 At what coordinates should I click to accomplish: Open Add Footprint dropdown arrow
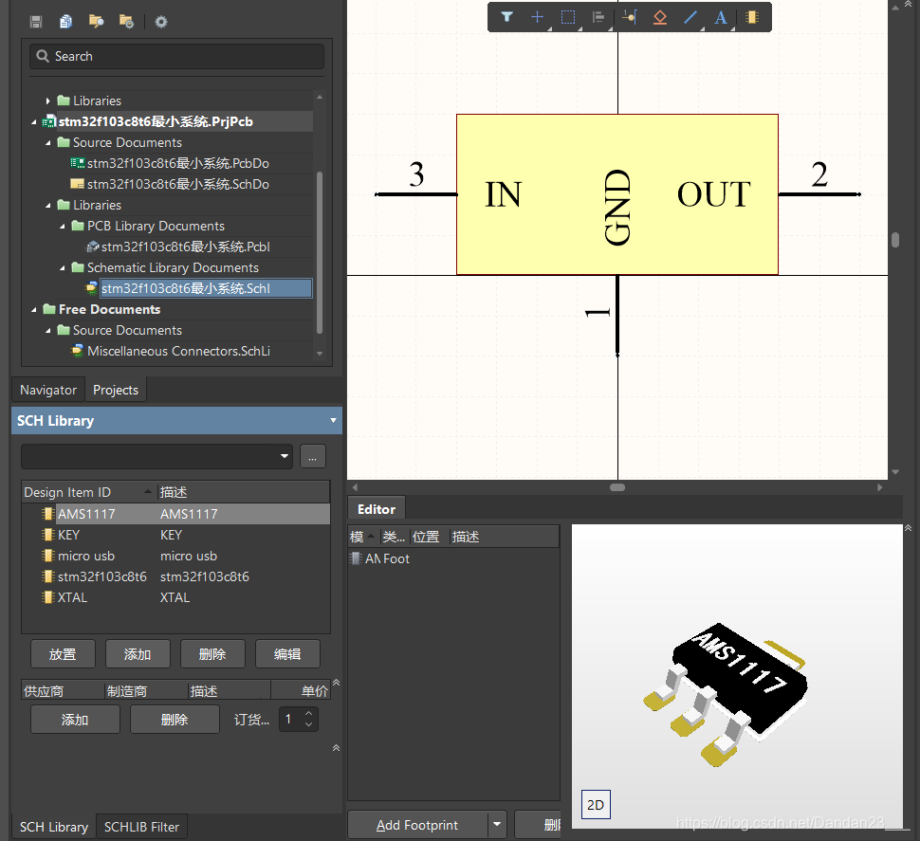coord(497,825)
